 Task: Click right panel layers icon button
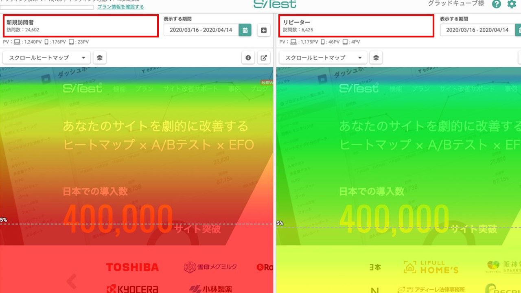coord(376,58)
